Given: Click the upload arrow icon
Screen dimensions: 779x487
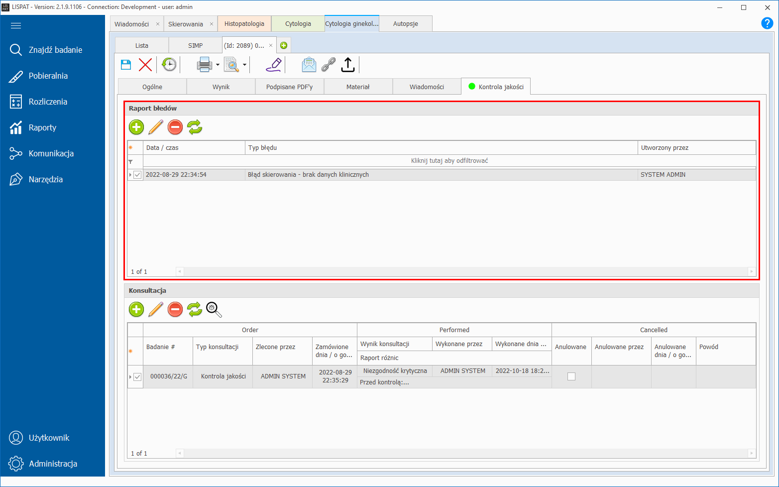Looking at the screenshot, I should tap(348, 65).
